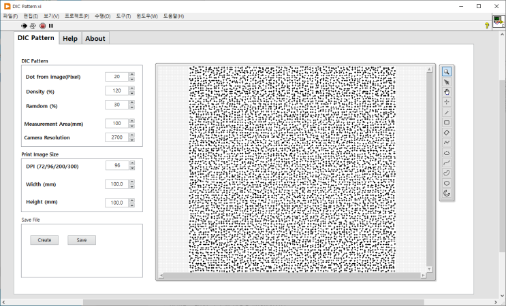Pause the VI execution

(50, 26)
